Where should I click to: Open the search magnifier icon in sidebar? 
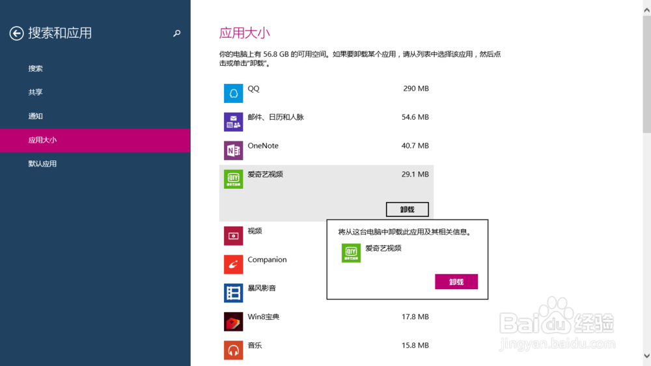pyautogui.click(x=177, y=33)
